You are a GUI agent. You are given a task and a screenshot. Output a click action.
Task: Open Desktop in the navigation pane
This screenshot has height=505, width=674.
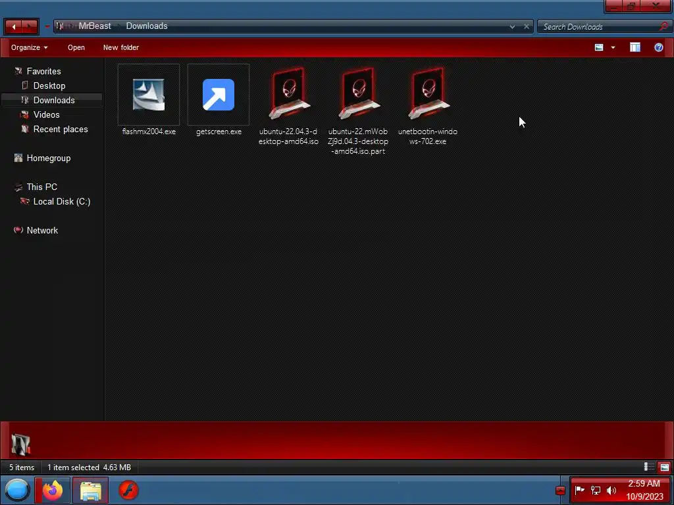(49, 86)
